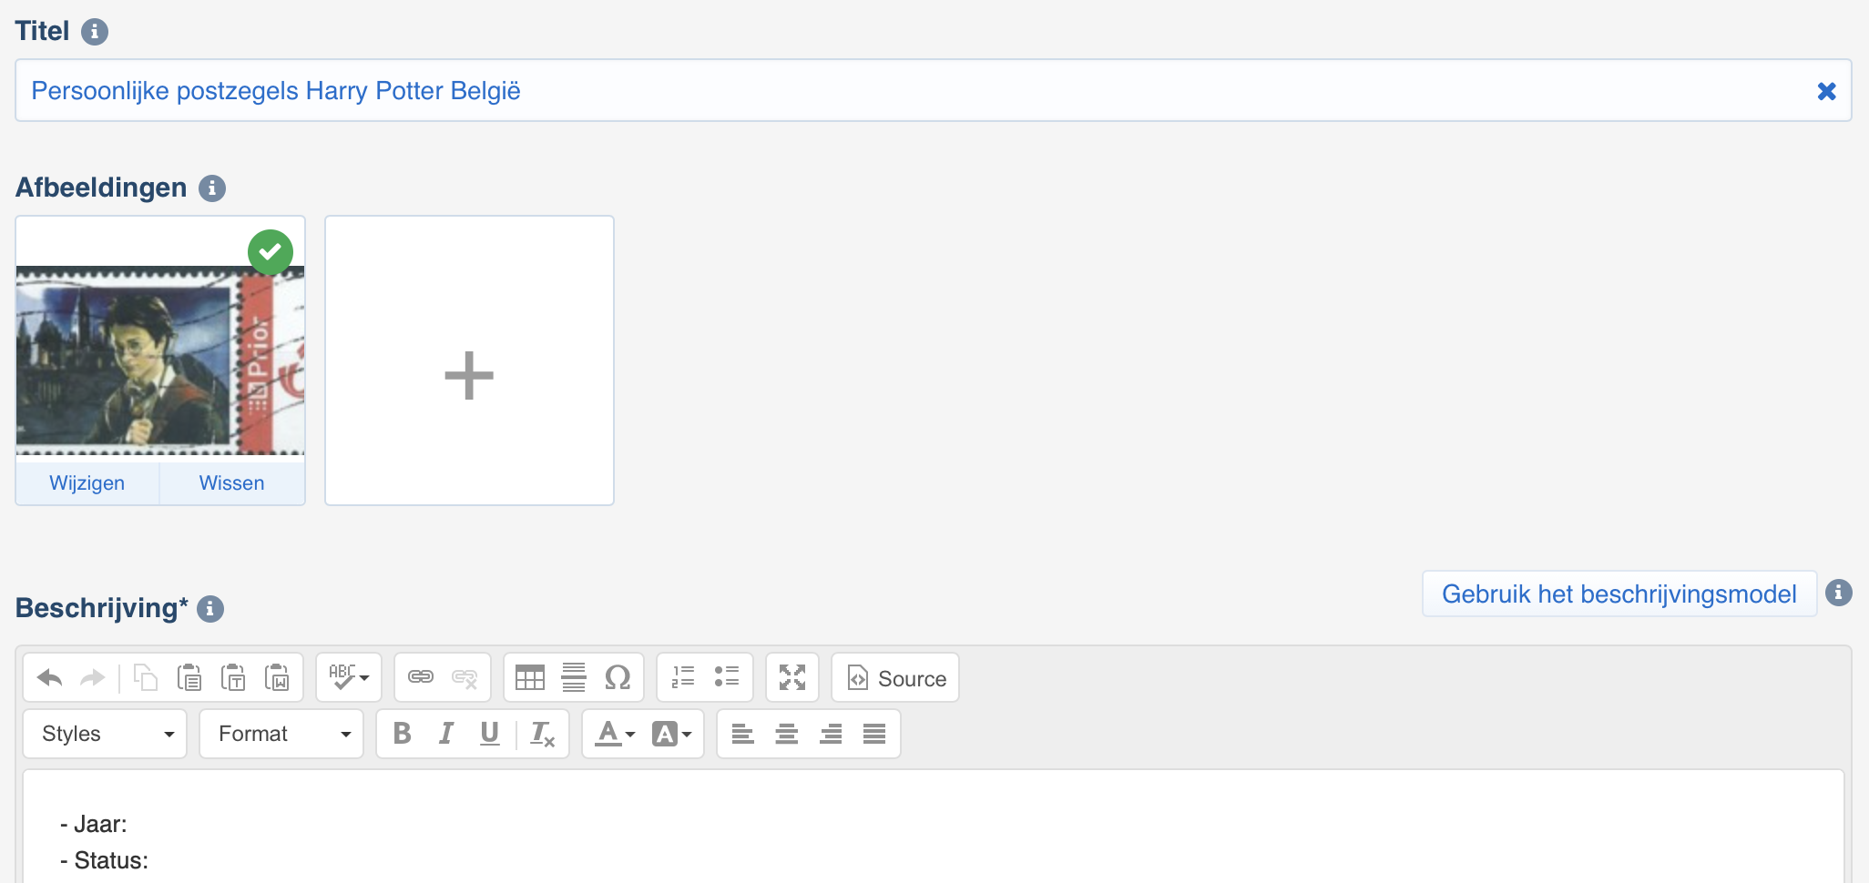The image size is (1869, 883).
Task: Justify the text alignment
Action: 874,734
